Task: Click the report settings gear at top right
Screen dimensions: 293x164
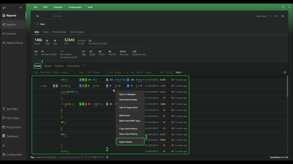Action: [282, 16]
